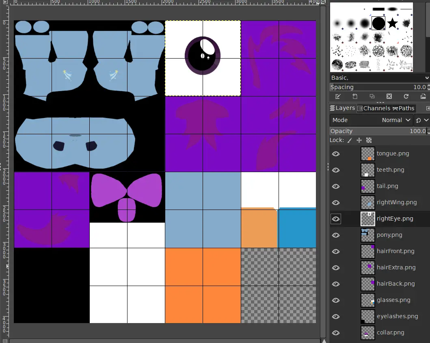This screenshot has height=343, width=430.
Task: Hide the tongue.png layer
Action: point(336,154)
